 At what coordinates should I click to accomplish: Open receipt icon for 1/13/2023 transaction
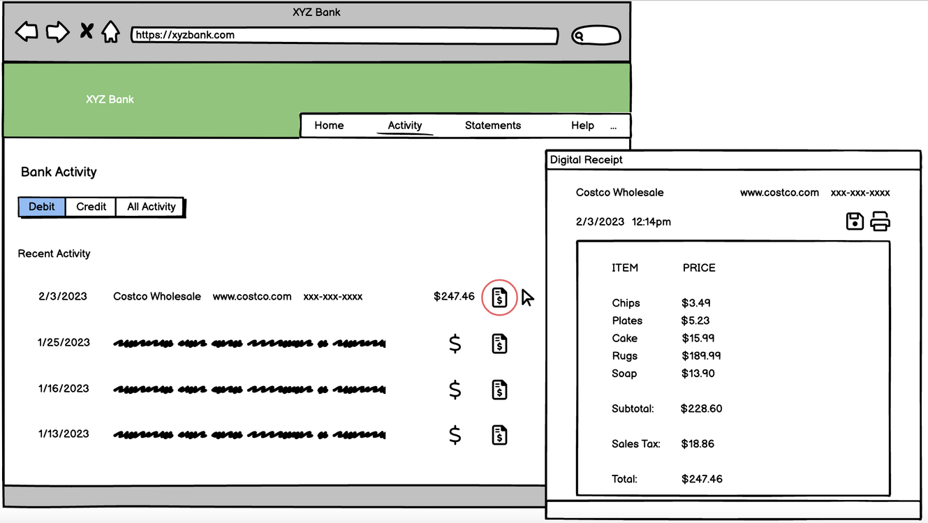pyautogui.click(x=499, y=435)
